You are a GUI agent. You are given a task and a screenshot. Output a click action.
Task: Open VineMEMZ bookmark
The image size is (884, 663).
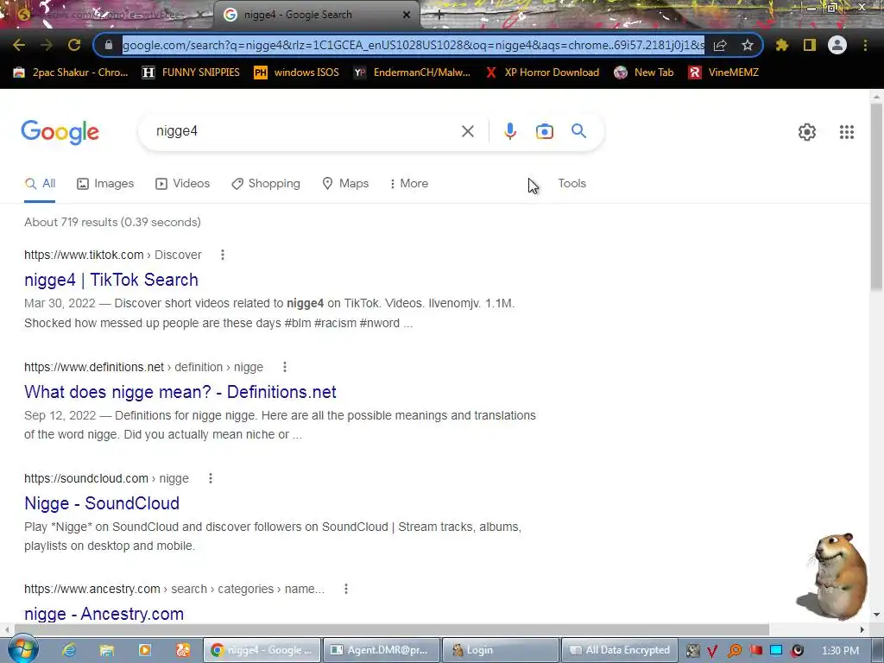click(x=723, y=73)
